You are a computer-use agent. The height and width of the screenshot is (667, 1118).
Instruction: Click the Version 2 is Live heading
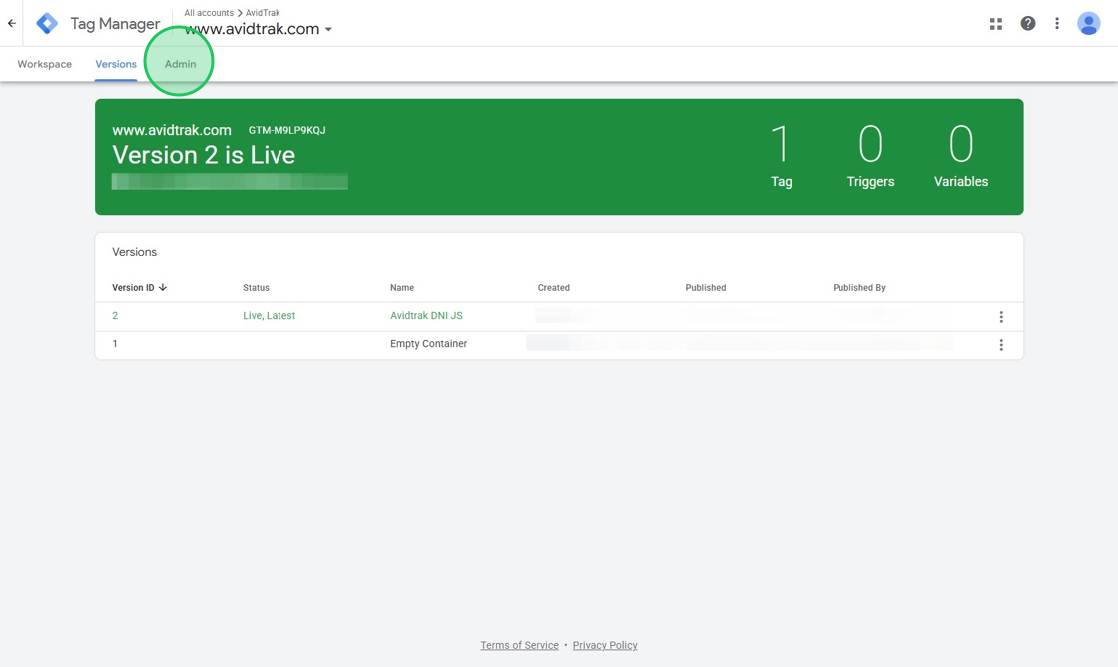coord(204,155)
